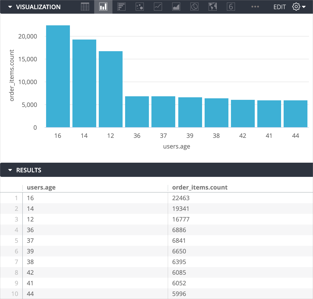313x299 pixels.
Task: Sort by users.age column header
Action: point(41,187)
